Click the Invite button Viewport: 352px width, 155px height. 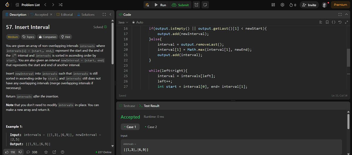click(309, 5)
